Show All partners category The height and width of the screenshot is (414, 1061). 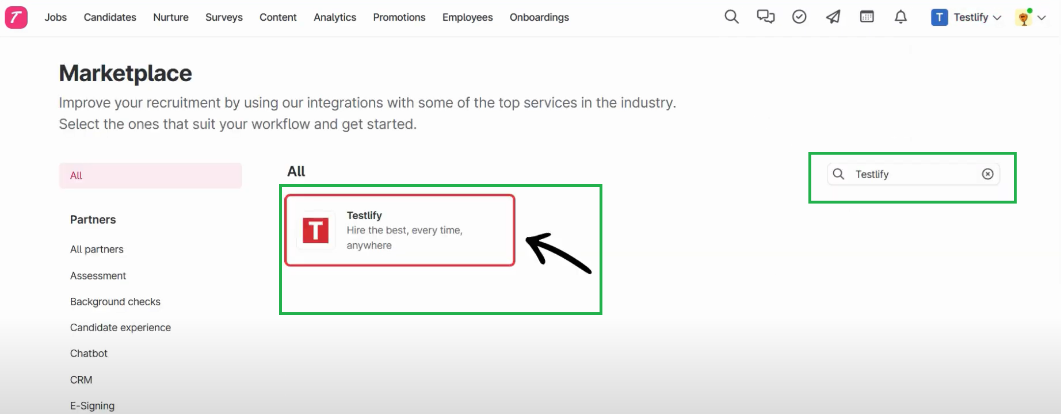click(97, 249)
